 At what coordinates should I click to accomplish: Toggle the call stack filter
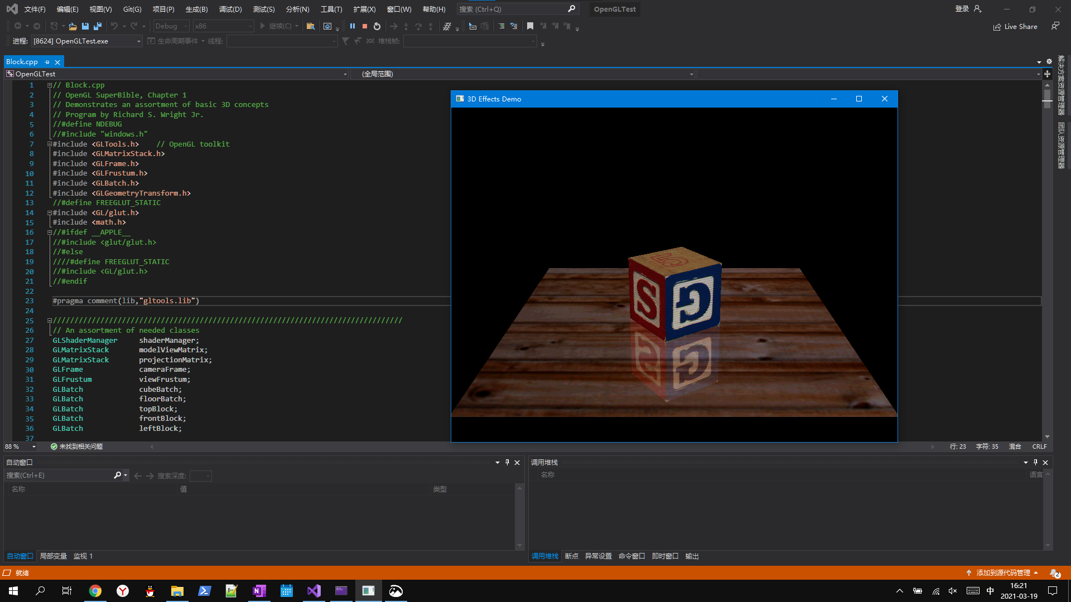coord(345,41)
